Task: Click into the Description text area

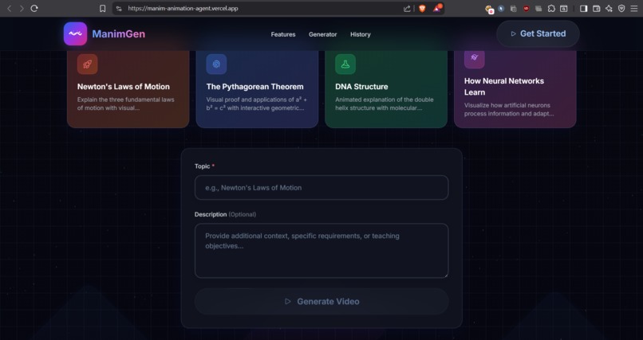Action: tap(321, 250)
